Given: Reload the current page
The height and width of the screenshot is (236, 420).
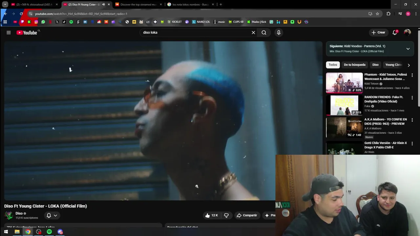Looking at the screenshot, I should [x=21, y=14].
